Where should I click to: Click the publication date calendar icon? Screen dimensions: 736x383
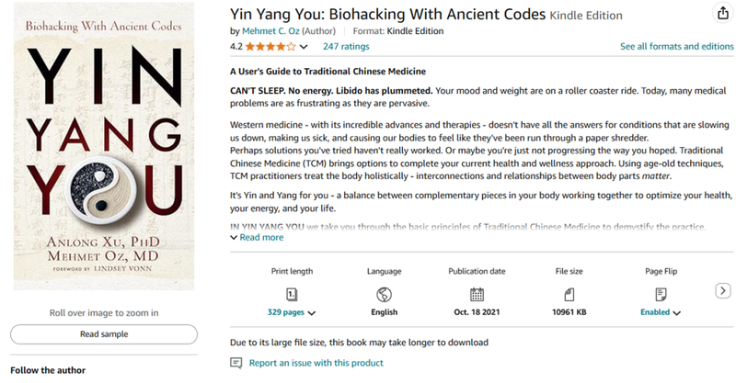(477, 294)
